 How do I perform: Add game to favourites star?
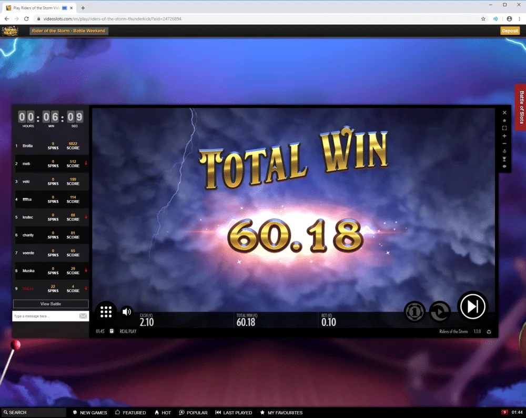(504, 121)
